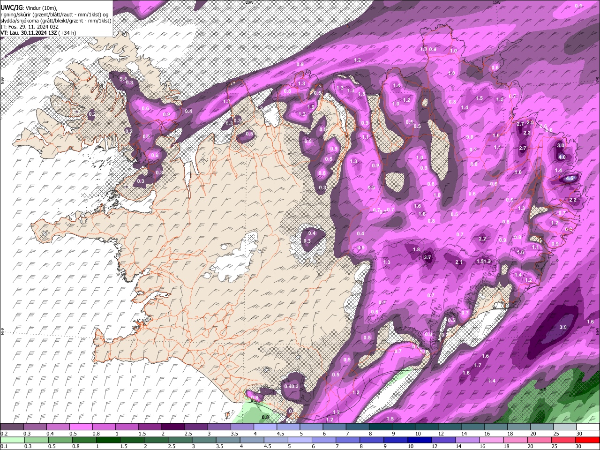
Task: Click the 'rigning/skúrir (grænt/blátt/rautt' legend description line
Action: tap(54, 14)
